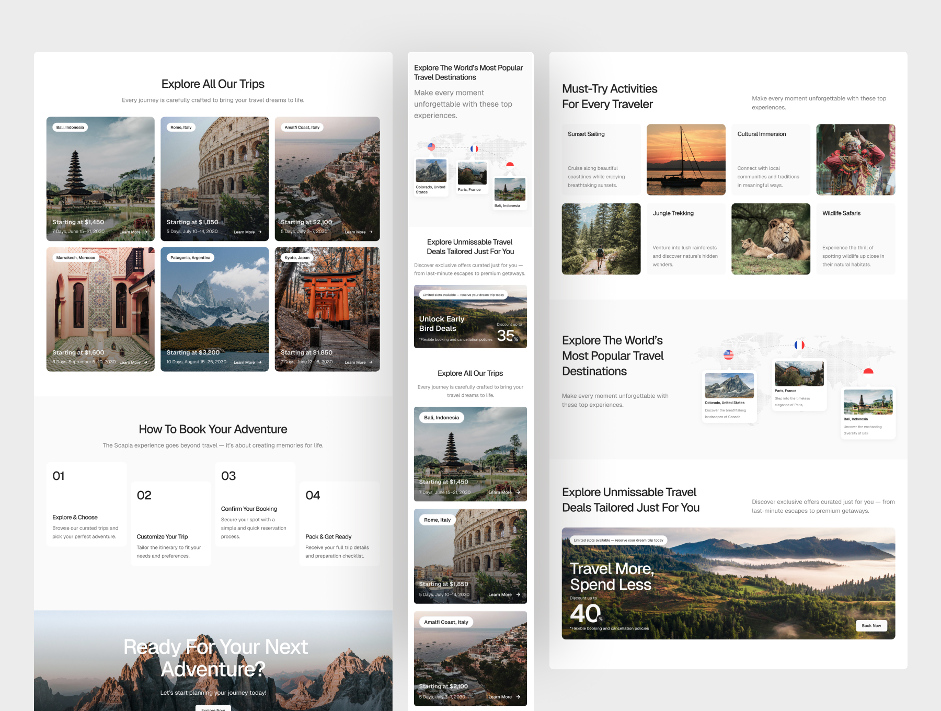
Task: Open the Colorado card with the breathtaking landscapes description
Action: pyautogui.click(x=729, y=397)
